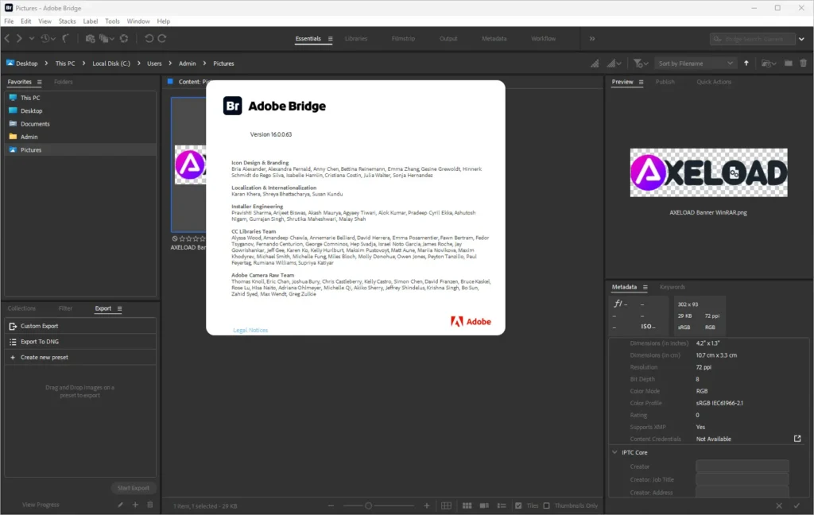
Task: Uncheck the Tiles checkbox
Action: pos(517,505)
